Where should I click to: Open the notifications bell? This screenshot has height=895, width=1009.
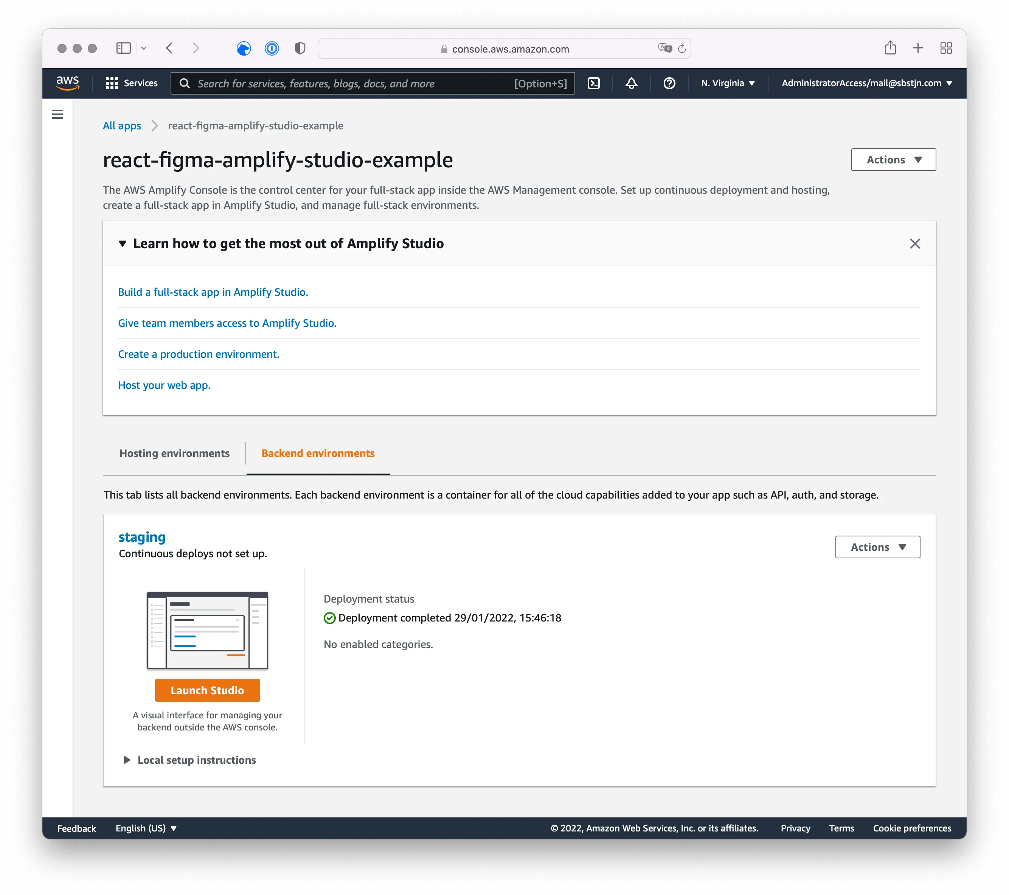[x=631, y=83]
